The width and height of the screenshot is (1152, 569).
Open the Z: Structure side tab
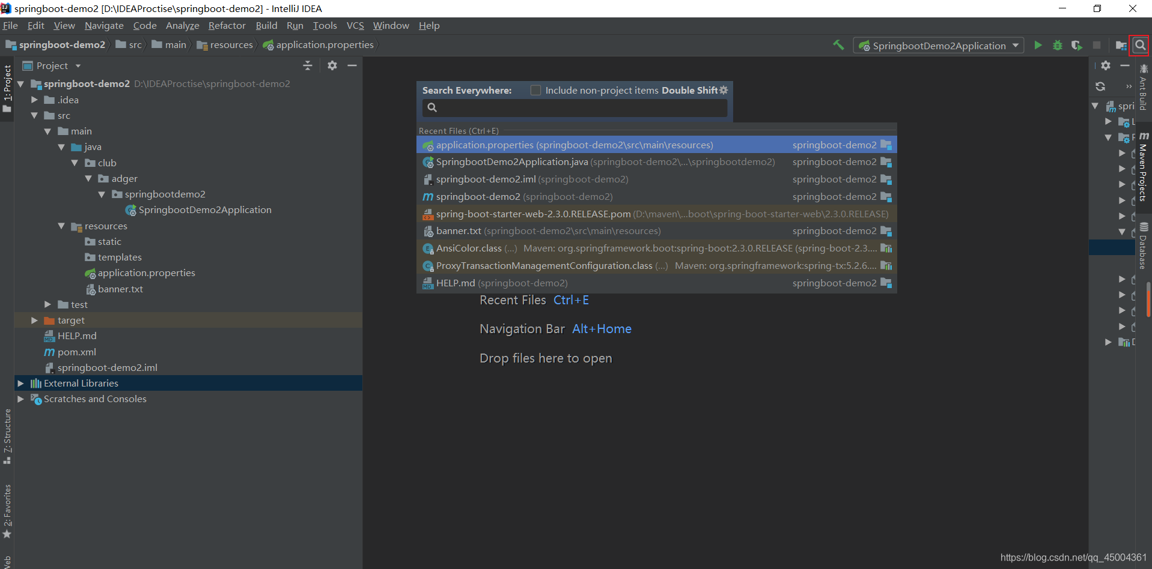[7, 436]
